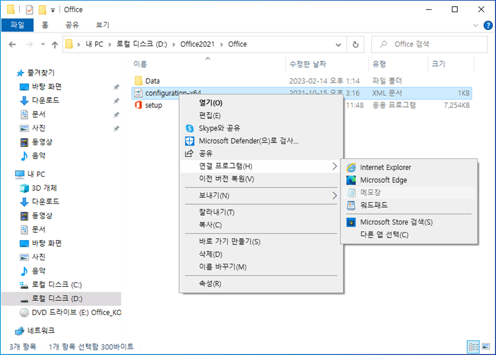Open quick access toolbar customize dropdown
This screenshot has width=496, height=355.
point(53,10)
